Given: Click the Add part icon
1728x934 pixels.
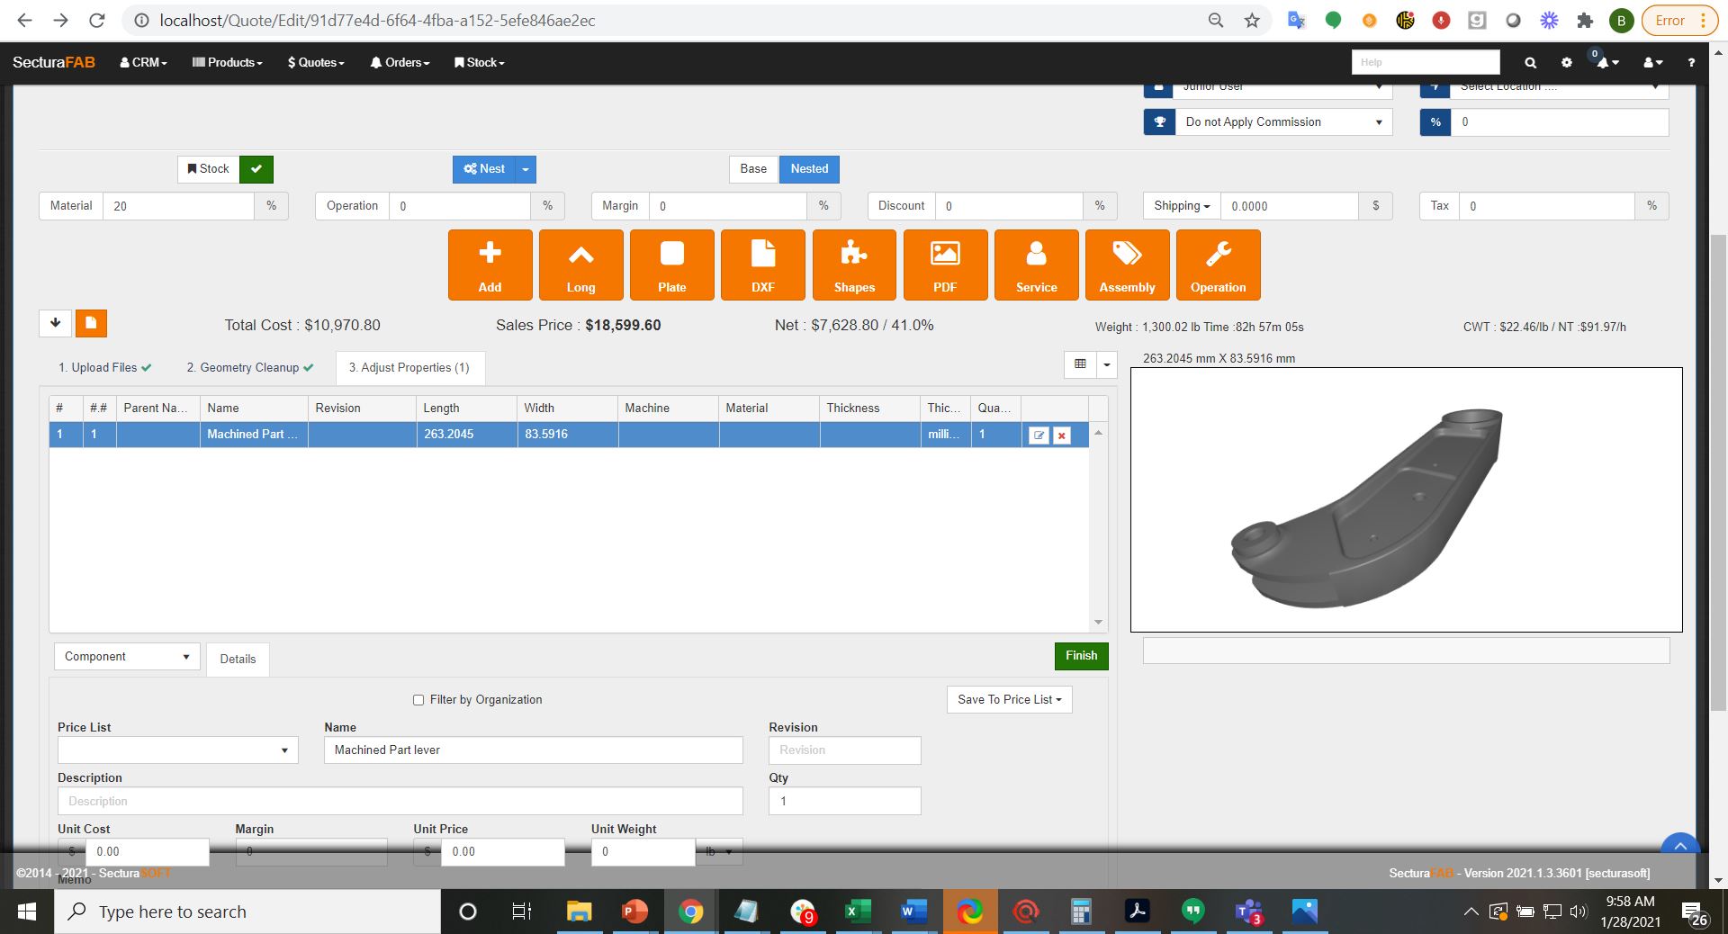Looking at the screenshot, I should (490, 265).
